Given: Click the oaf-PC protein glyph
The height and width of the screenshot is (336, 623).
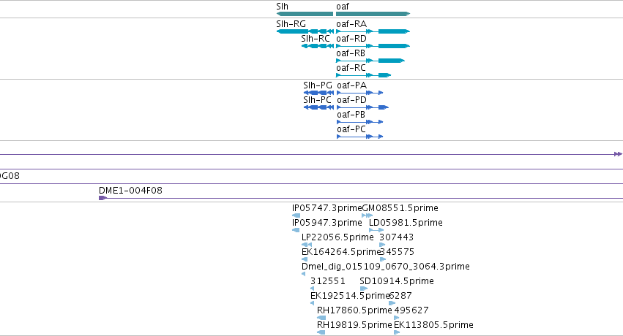Looking at the screenshot, I should tap(360, 137).
